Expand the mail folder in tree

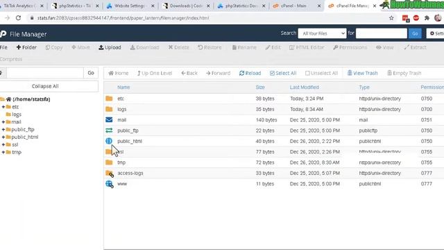pyautogui.click(x=3, y=122)
